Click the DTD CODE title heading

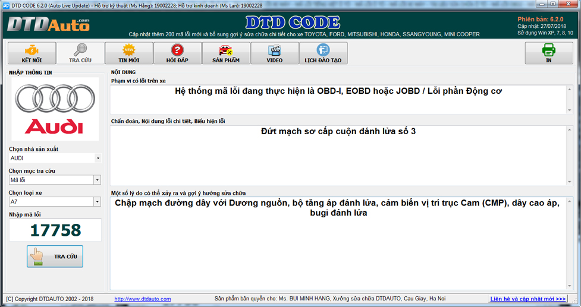[x=293, y=23]
